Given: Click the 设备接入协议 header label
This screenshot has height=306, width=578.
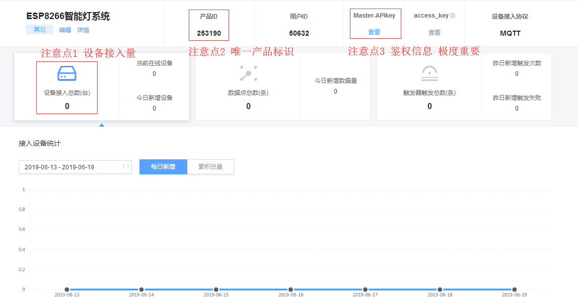Looking at the screenshot, I should click(x=510, y=16).
